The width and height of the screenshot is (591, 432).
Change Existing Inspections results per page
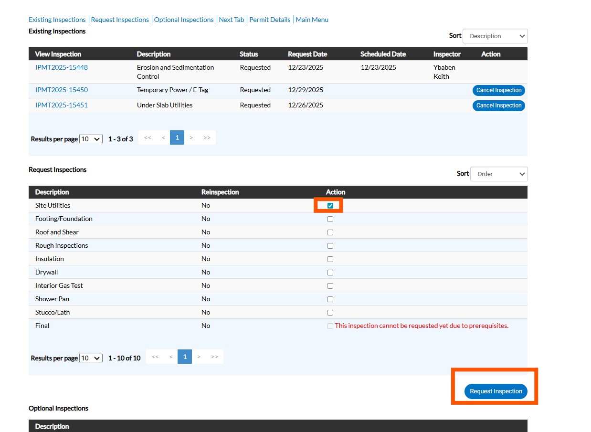click(x=91, y=139)
